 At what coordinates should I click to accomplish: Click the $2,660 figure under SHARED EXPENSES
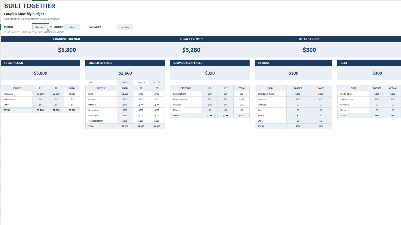(x=125, y=73)
